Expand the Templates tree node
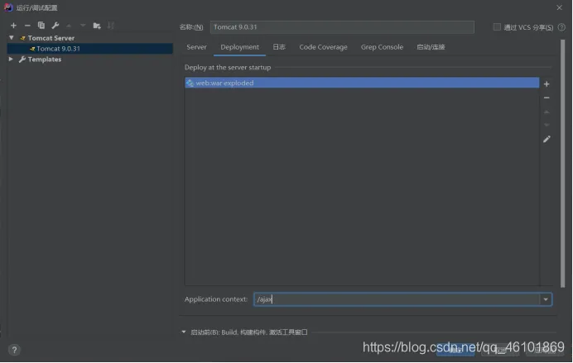 [11, 59]
